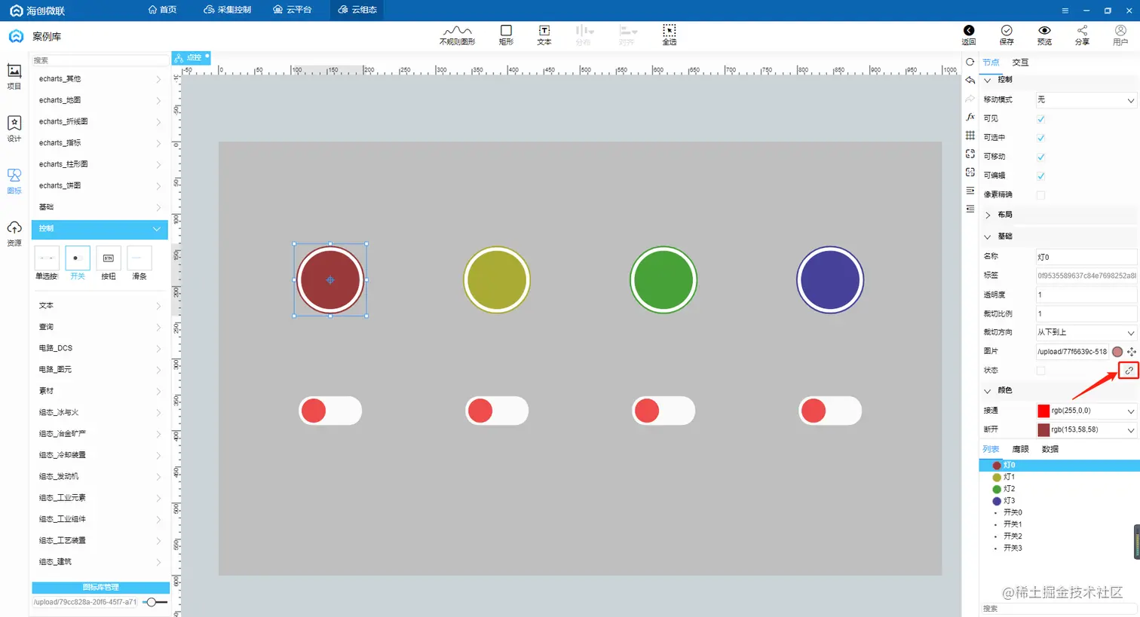1140x617 pixels.
Task: Select the 文本 text tool
Action: (x=544, y=35)
